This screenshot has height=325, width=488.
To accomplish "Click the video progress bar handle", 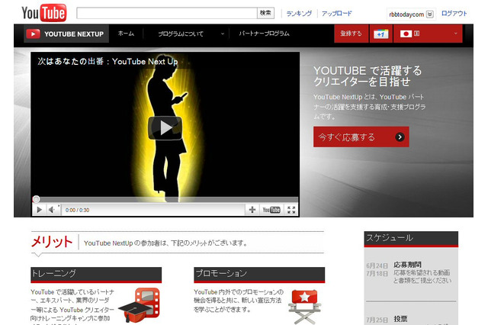I will pos(36,199).
